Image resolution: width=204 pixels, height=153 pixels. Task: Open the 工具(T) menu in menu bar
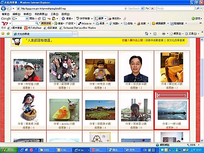click(55, 14)
